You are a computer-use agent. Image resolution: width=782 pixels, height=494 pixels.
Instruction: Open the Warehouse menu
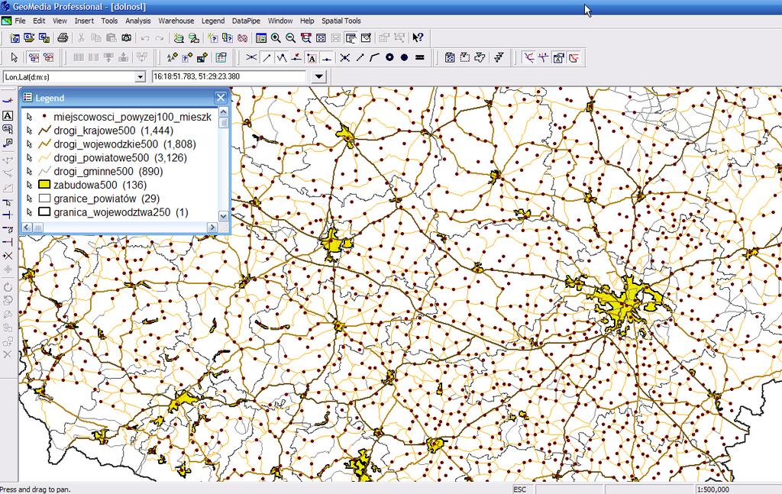(x=176, y=21)
